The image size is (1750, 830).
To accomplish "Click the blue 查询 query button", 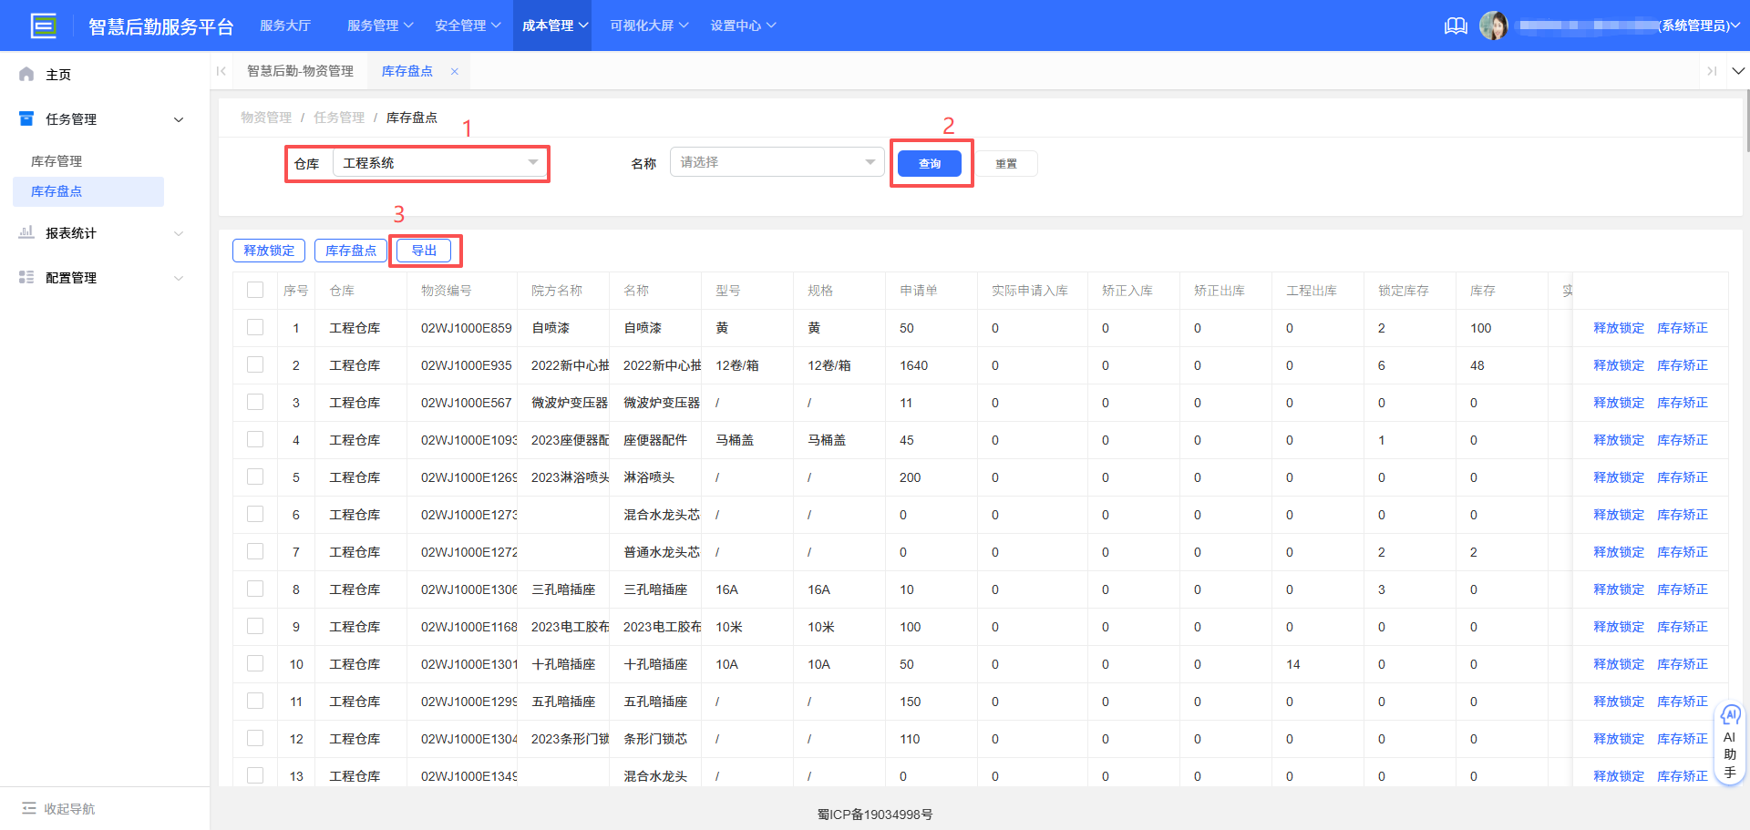I will [931, 163].
